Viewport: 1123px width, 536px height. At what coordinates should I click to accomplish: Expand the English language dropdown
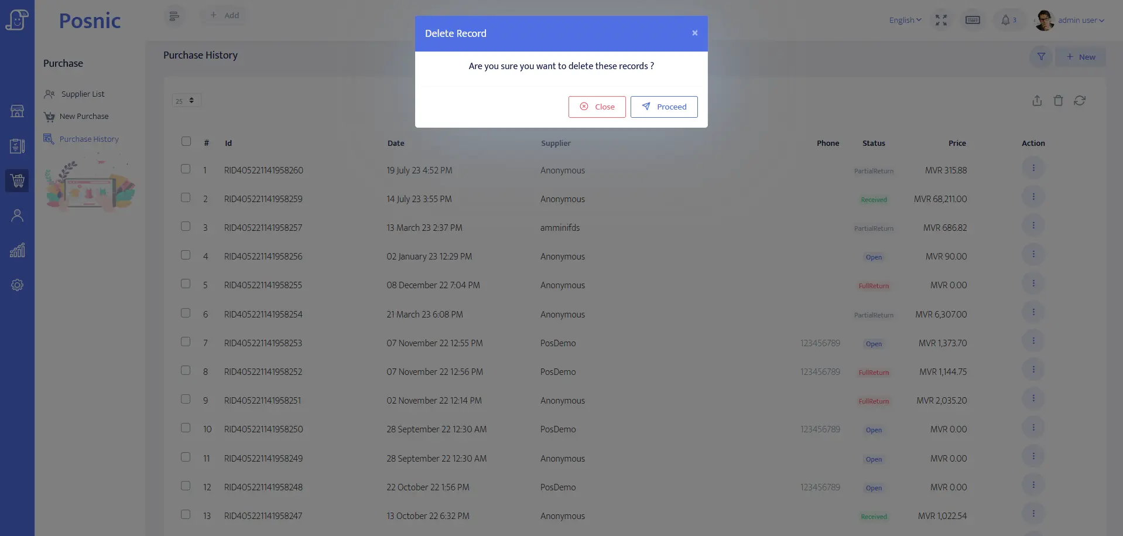coord(905,21)
